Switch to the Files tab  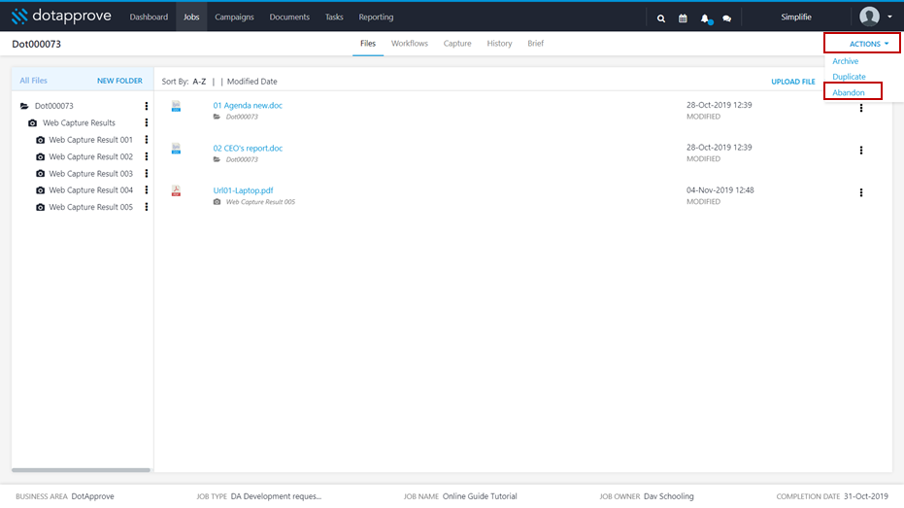[x=368, y=44]
